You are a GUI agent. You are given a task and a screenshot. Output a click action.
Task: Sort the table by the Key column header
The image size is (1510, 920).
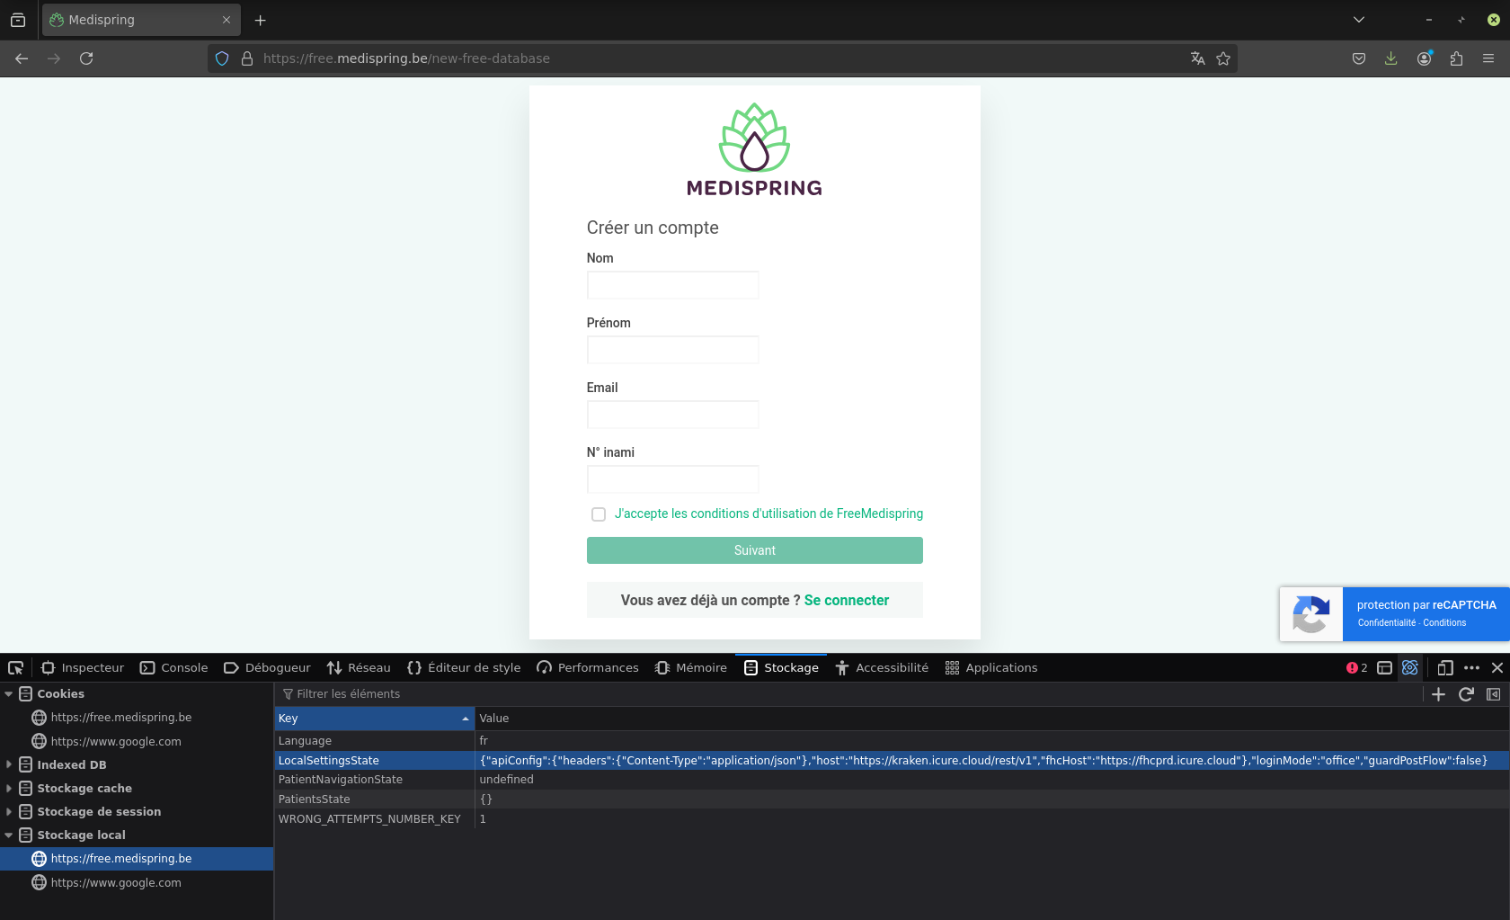375,719
